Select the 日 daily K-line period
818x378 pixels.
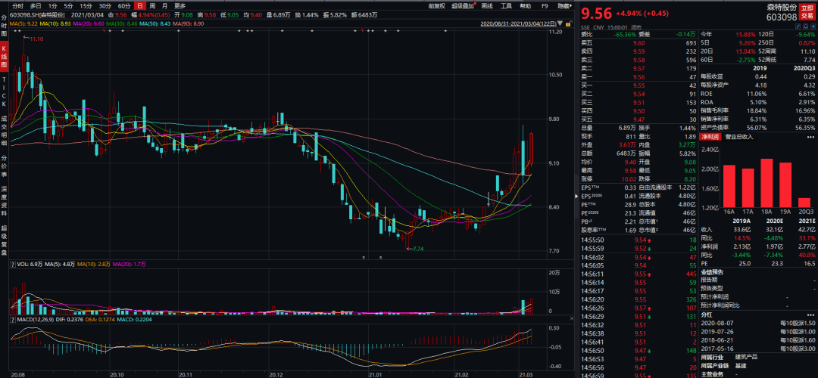pyautogui.click(x=139, y=5)
